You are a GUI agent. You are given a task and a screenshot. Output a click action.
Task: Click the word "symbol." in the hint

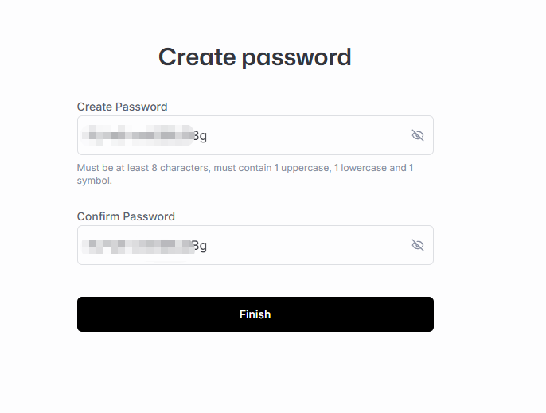[94, 181]
